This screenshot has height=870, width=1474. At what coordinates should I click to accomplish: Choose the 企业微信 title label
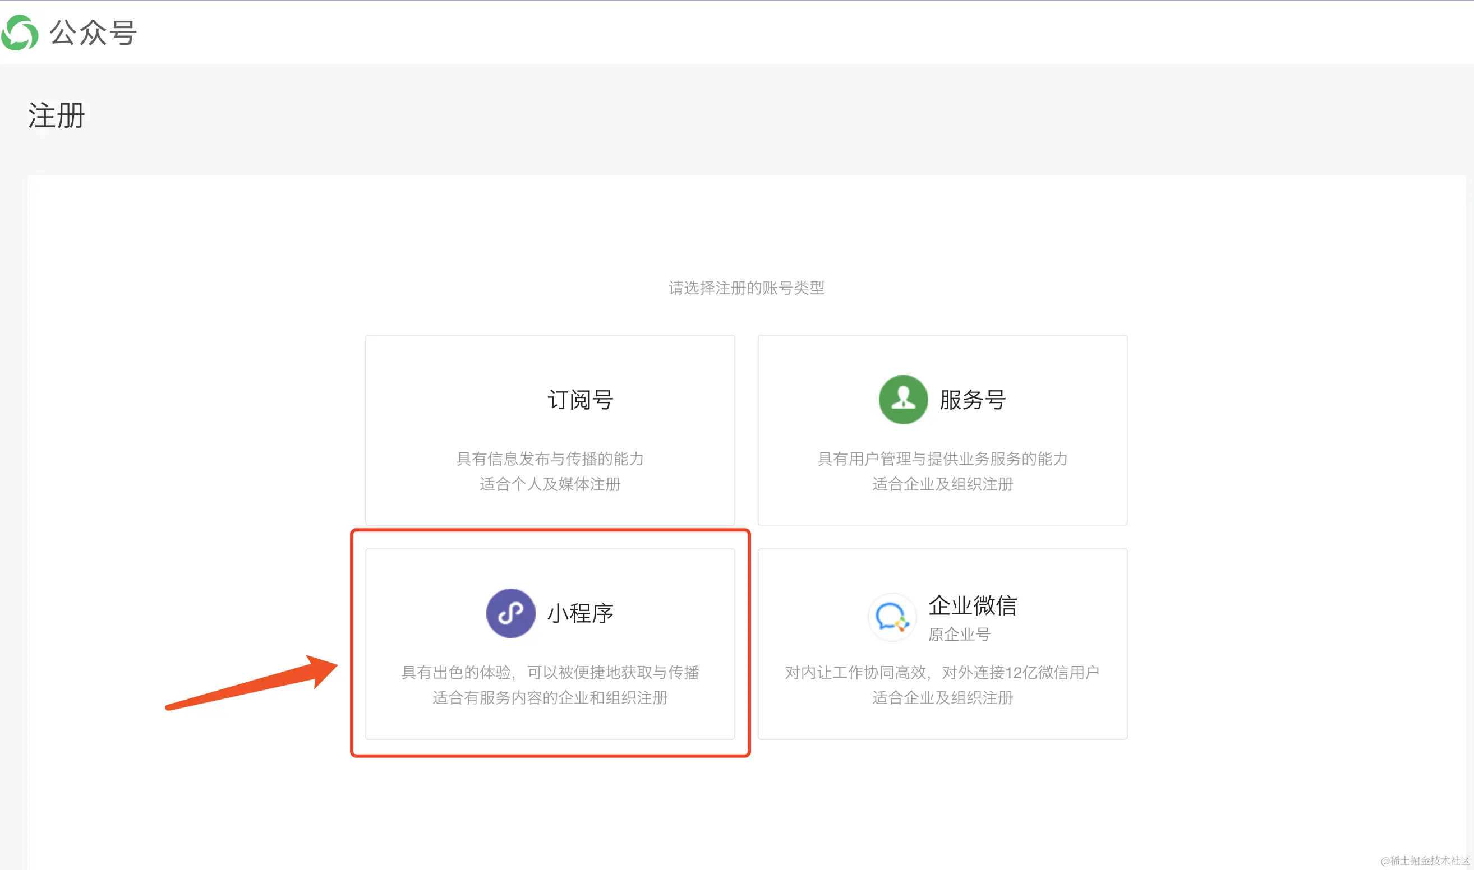click(972, 605)
